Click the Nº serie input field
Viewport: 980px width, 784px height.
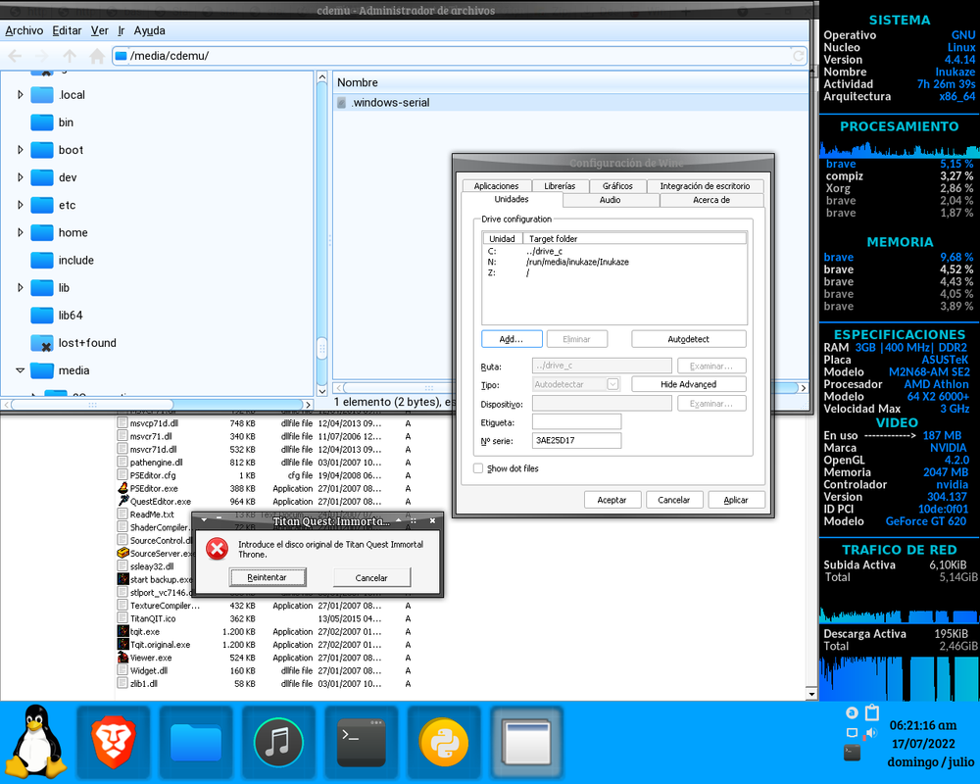pos(576,440)
